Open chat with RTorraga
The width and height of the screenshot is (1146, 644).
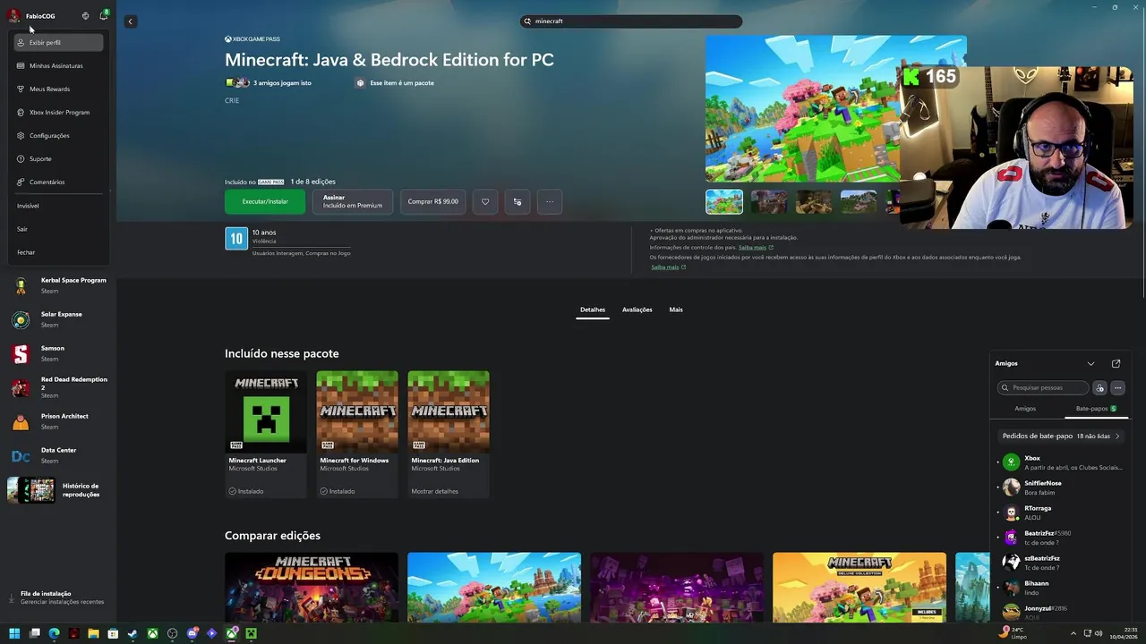1061,513
